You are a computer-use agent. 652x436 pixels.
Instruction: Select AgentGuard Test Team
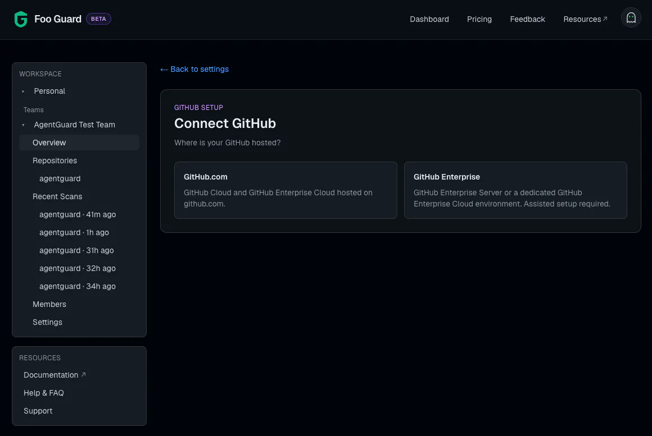74,125
